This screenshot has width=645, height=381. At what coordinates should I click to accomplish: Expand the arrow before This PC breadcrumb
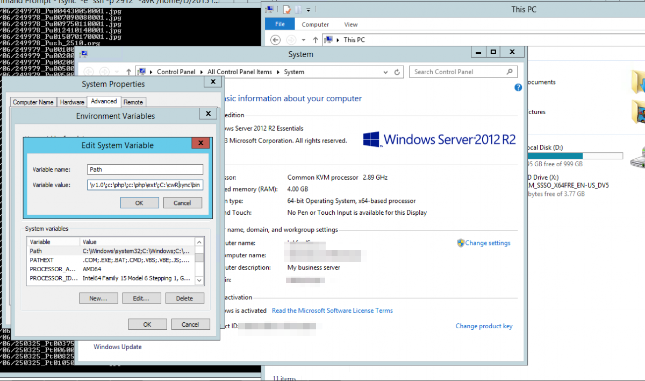(x=338, y=40)
